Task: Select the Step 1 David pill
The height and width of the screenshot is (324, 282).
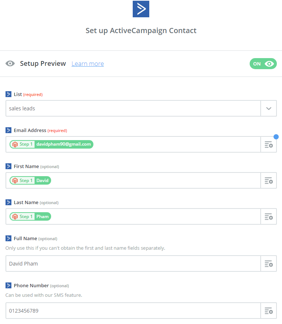Action: click(31, 181)
